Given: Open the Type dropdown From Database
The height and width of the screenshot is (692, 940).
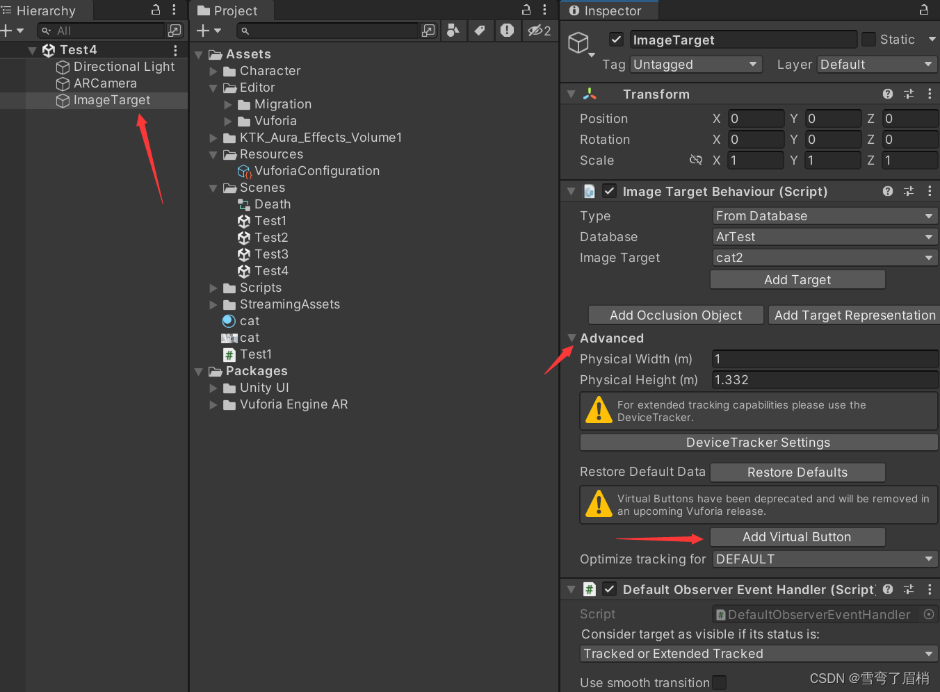Looking at the screenshot, I should click(825, 216).
